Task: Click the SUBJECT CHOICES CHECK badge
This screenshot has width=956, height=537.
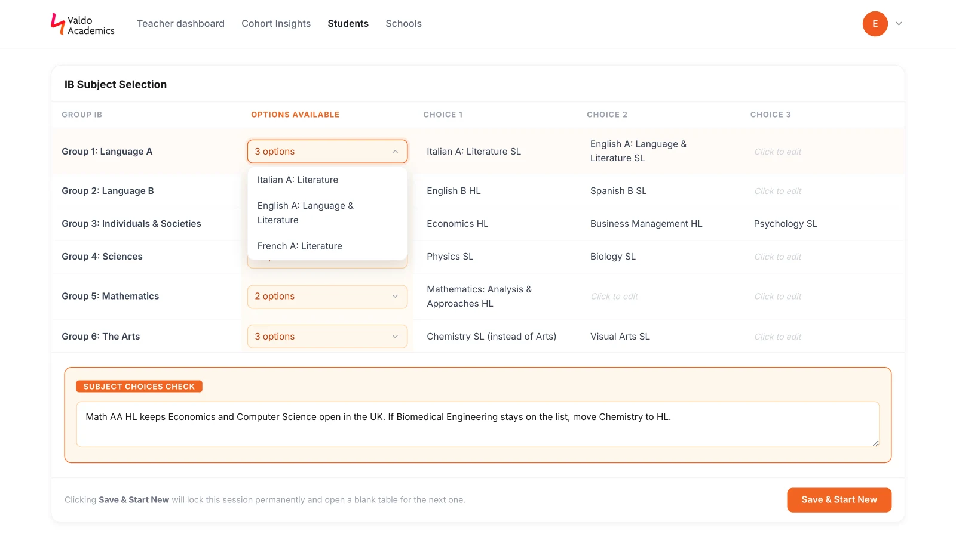Action: (139, 387)
